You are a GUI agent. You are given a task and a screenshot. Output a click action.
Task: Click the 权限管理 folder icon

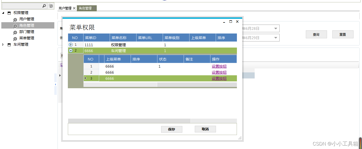click(x=9, y=13)
